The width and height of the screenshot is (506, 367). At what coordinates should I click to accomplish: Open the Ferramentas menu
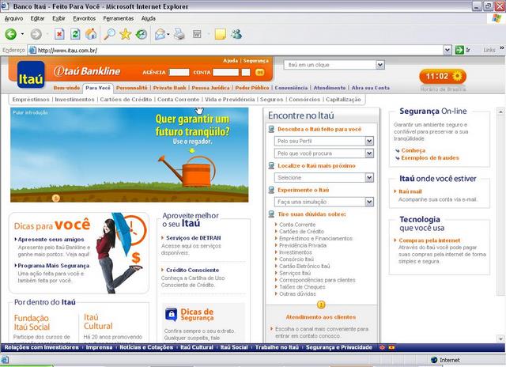[x=119, y=18]
